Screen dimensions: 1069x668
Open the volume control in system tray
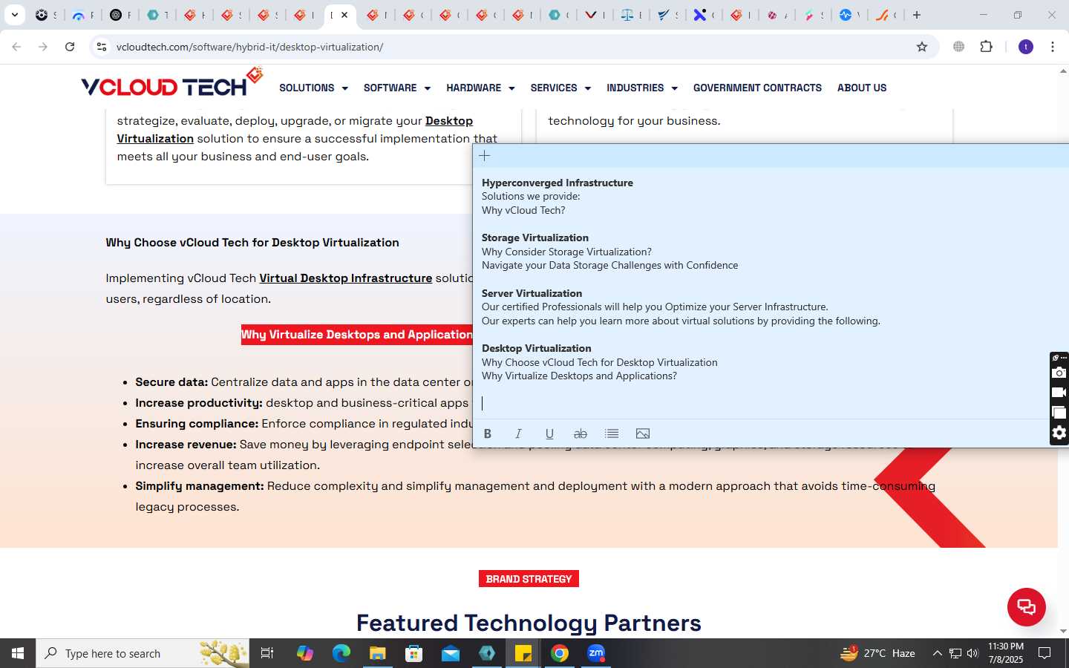click(x=972, y=653)
